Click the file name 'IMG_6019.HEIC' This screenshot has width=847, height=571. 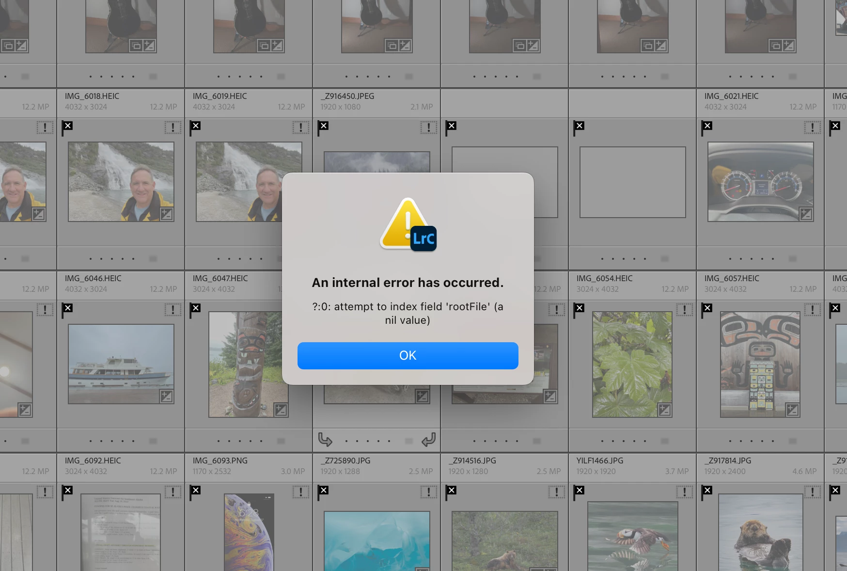pyautogui.click(x=220, y=96)
